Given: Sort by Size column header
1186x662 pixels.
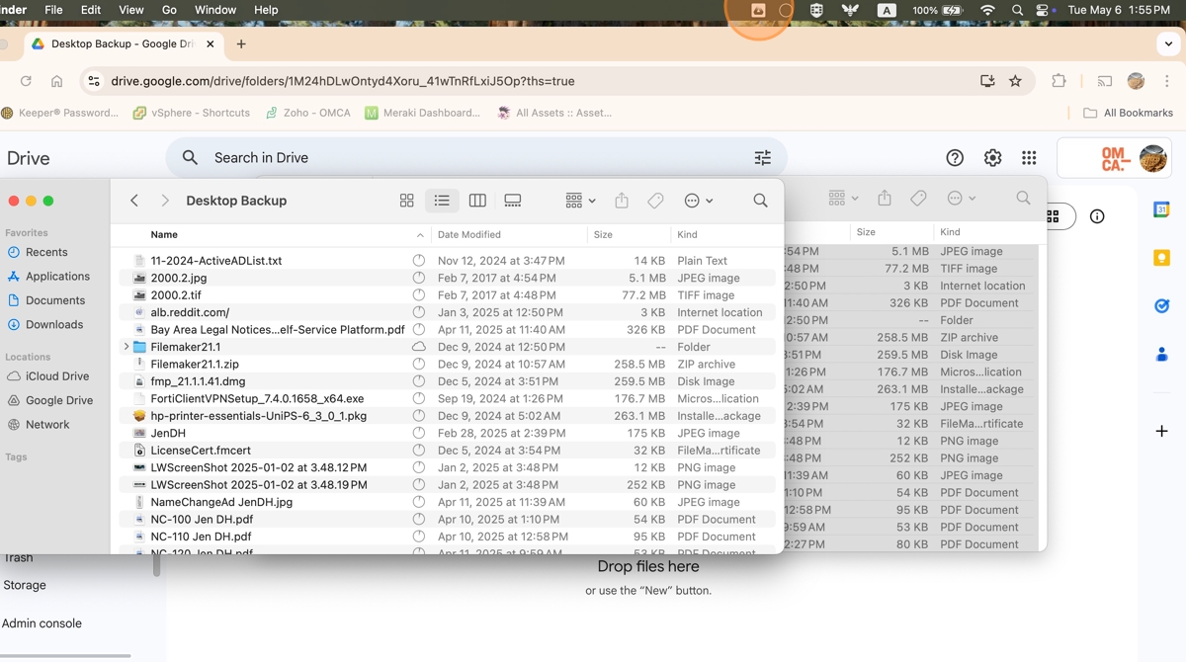Looking at the screenshot, I should point(603,234).
